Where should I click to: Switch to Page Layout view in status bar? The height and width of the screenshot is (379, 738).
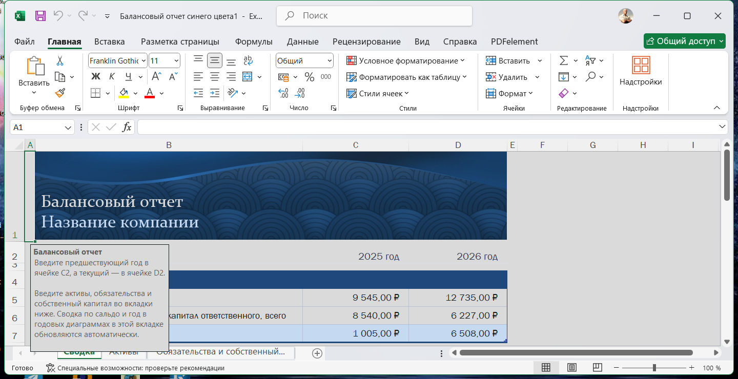click(x=571, y=368)
